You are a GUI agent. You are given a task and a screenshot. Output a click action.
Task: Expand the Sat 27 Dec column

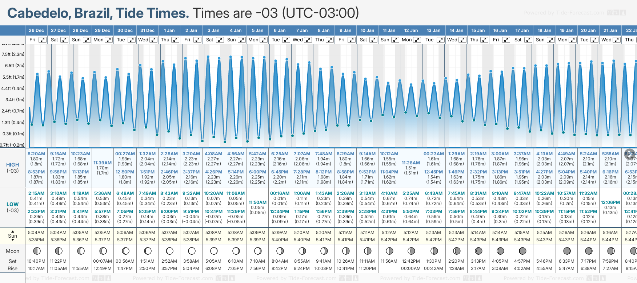point(64,40)
